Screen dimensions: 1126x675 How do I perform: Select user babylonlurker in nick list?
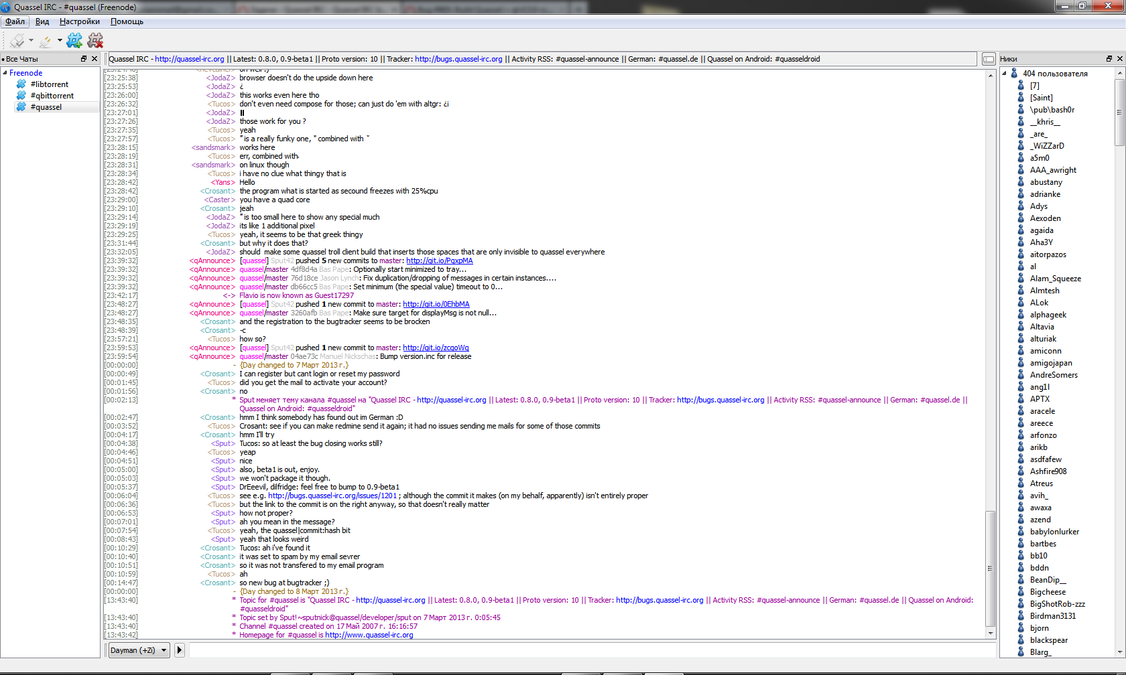pyautogui.click(x=1055, y=532)
